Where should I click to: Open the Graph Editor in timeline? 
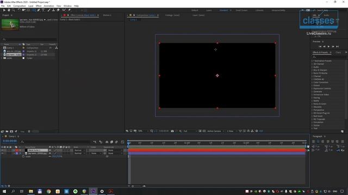pyautogui.click(x=122, y=142)
